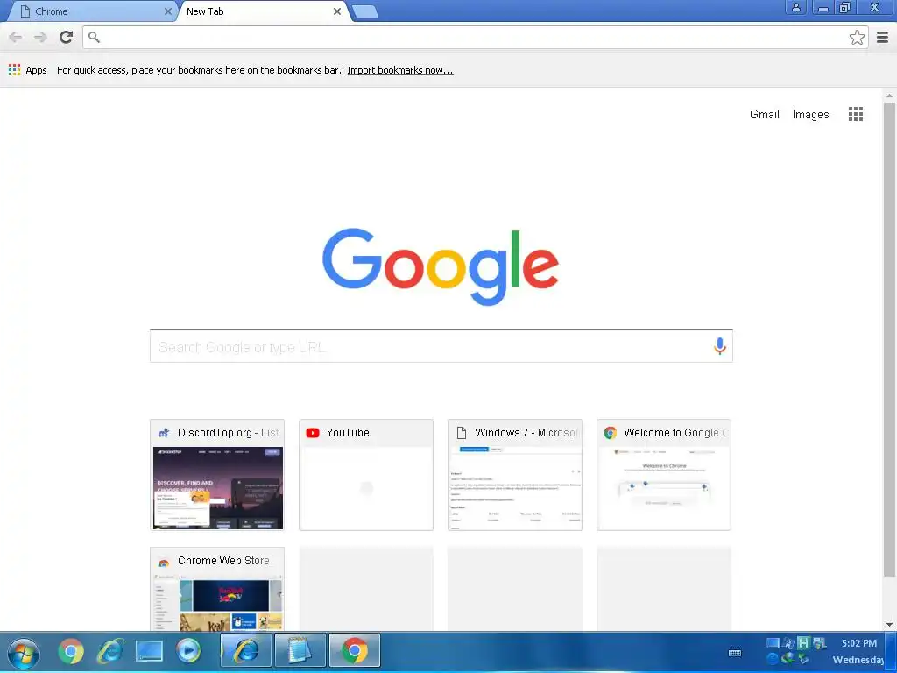This screenshot has width=897, height=673.
Task: Open a new tab with the new-tab button
Action: 364,11
